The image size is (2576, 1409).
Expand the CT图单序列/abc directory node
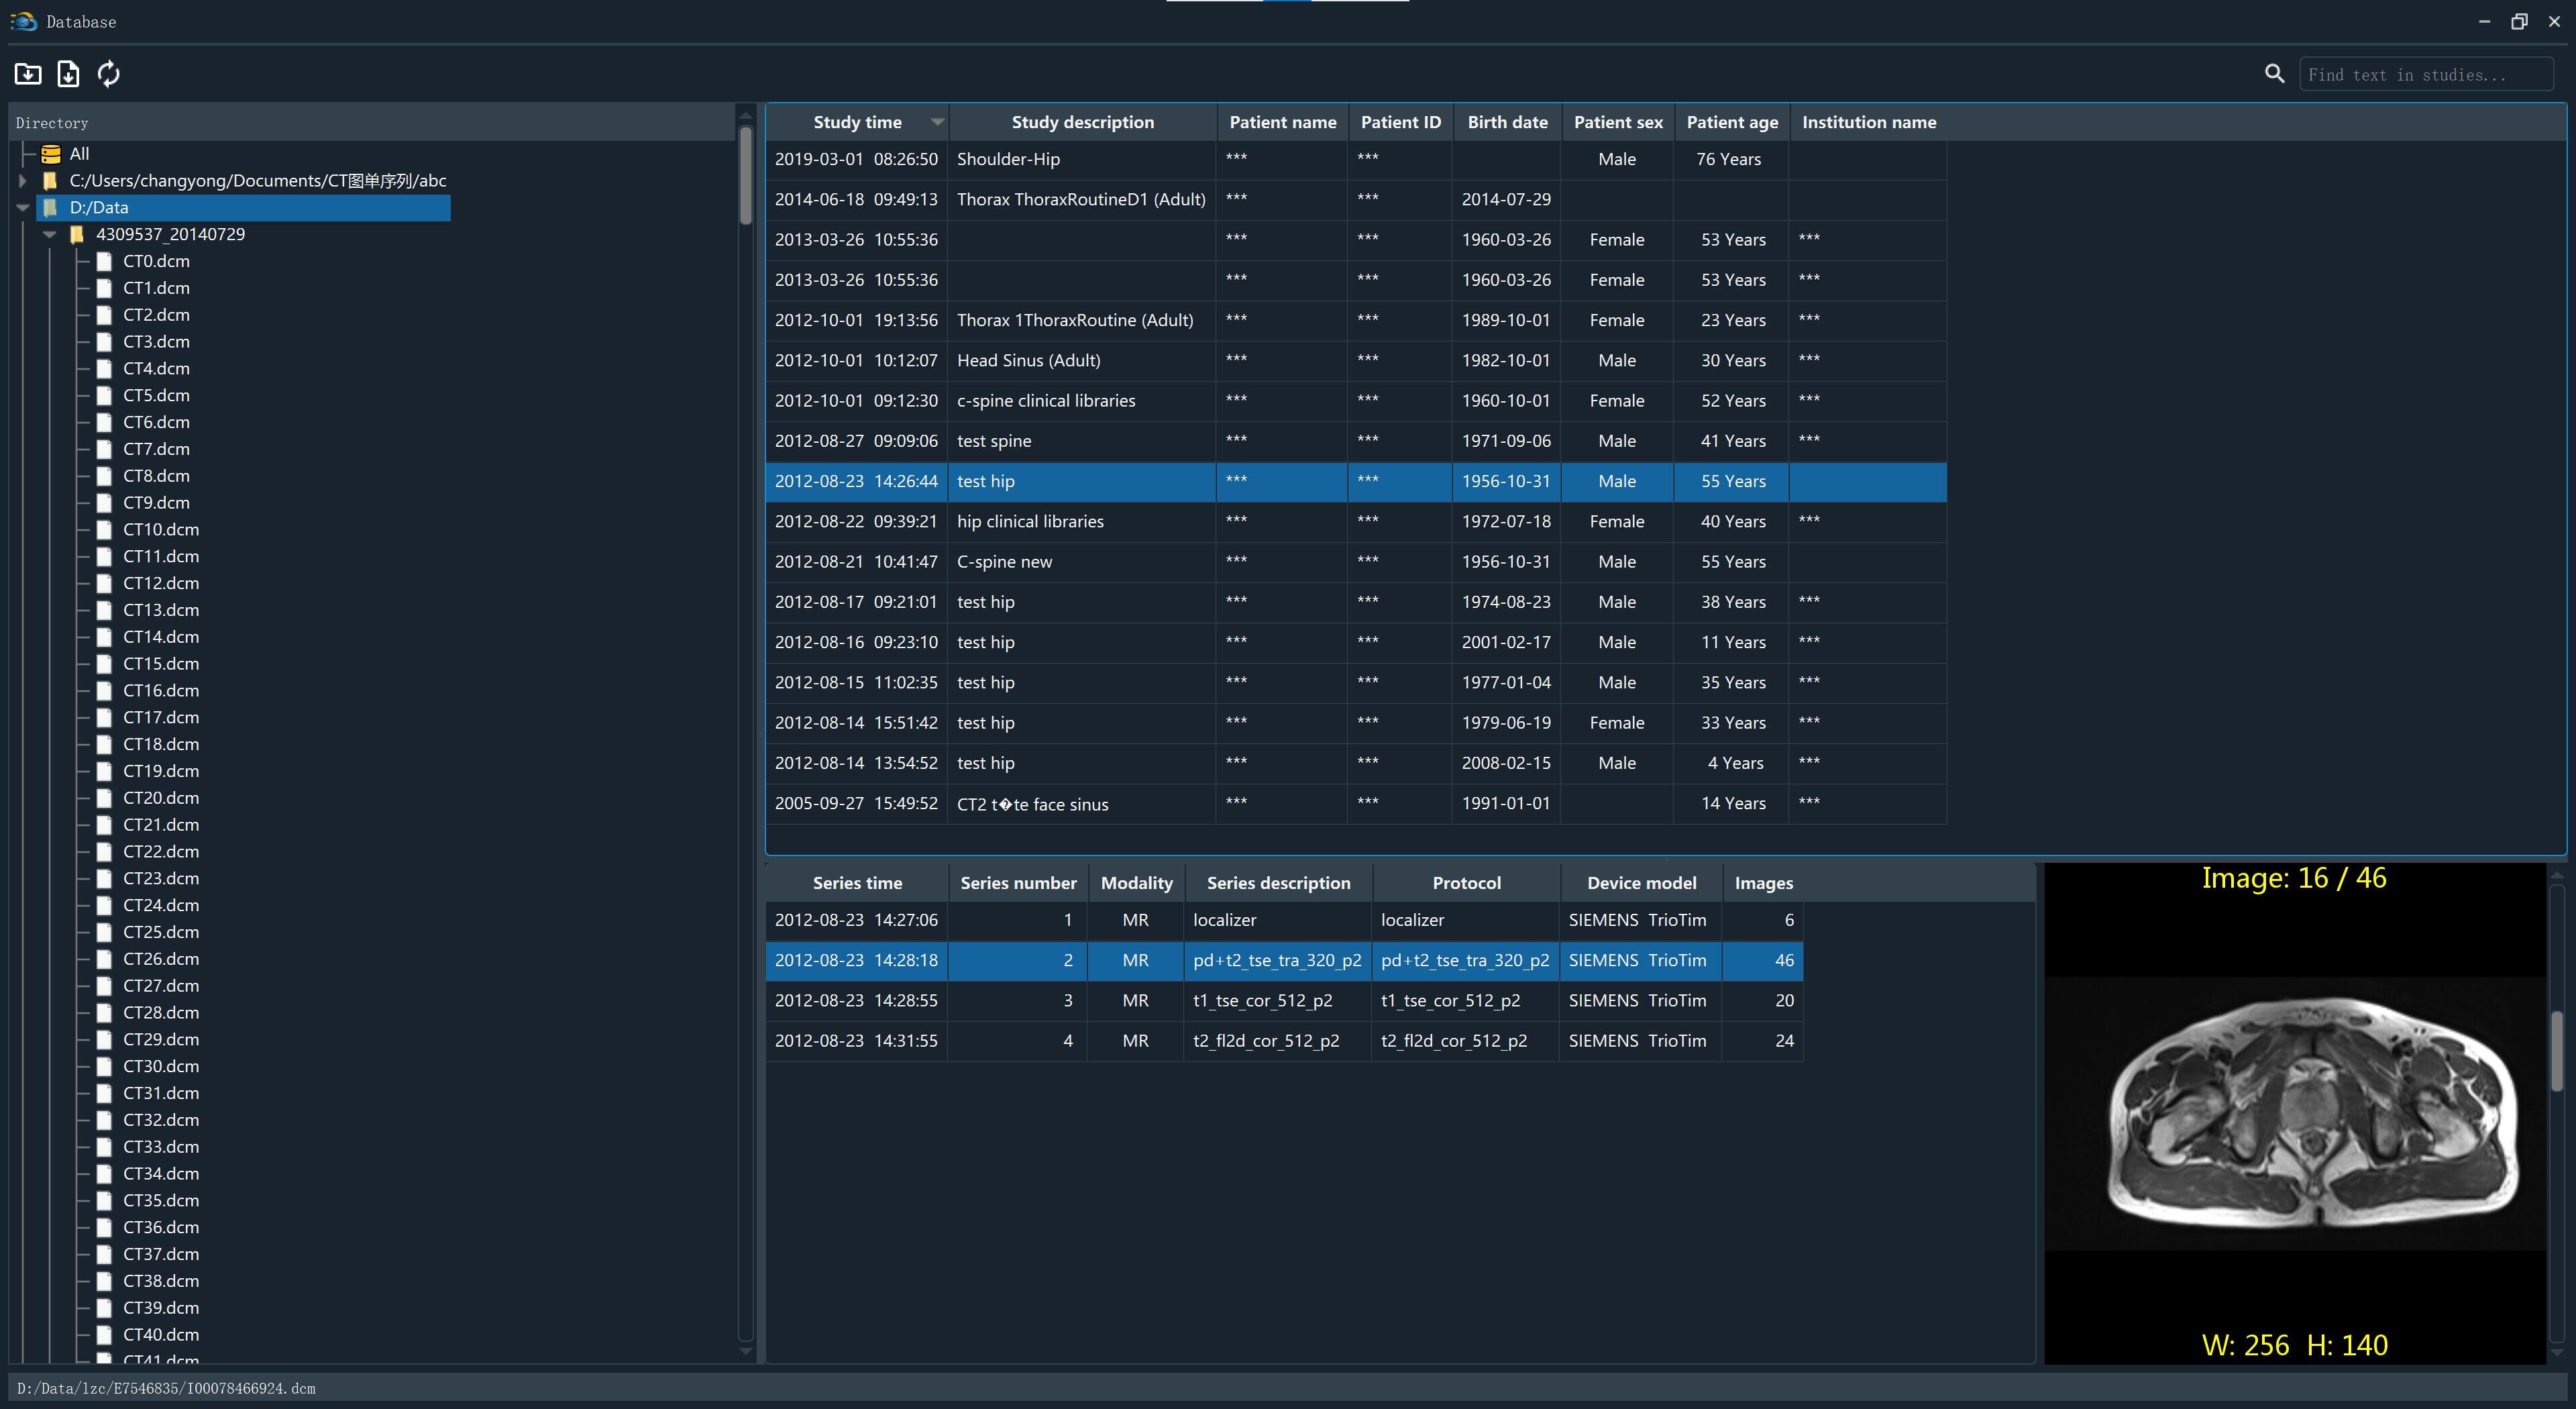22,180
